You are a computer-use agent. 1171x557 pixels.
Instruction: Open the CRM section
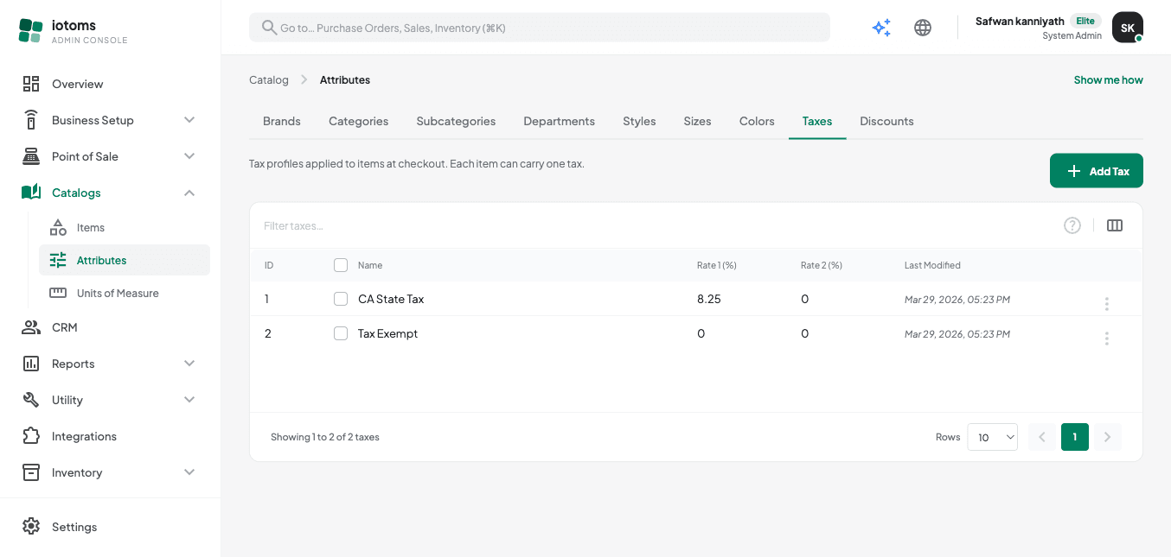click(x=64, y=327)
